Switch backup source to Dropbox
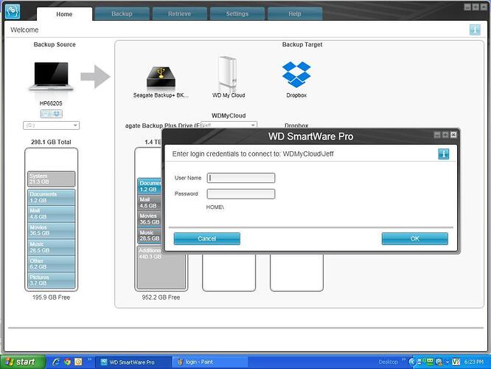 [57, 114]
